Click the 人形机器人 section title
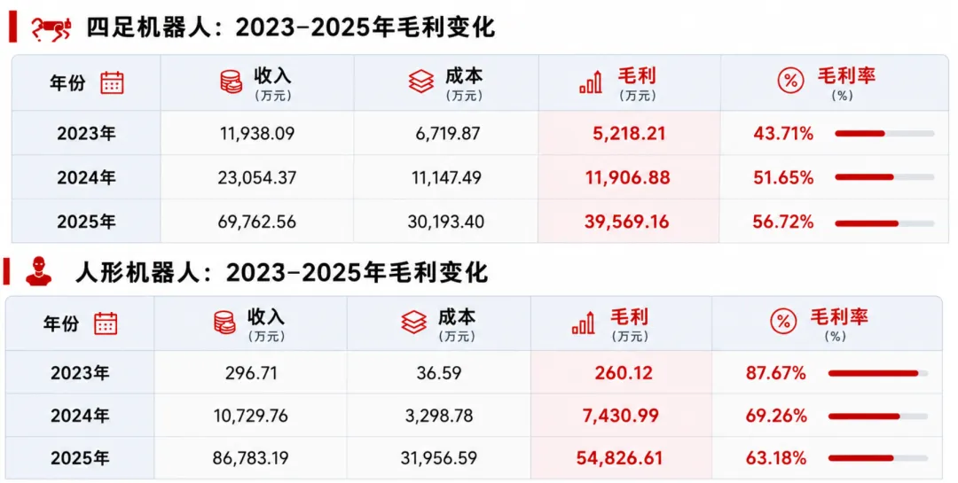Screen dimensions: 958x483 point(282,272)
